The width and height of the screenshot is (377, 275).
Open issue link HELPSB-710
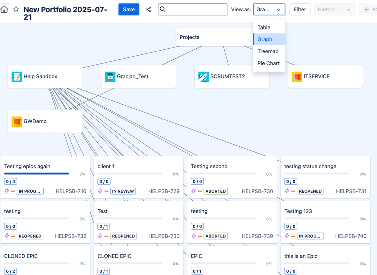(x=71, y=191)
